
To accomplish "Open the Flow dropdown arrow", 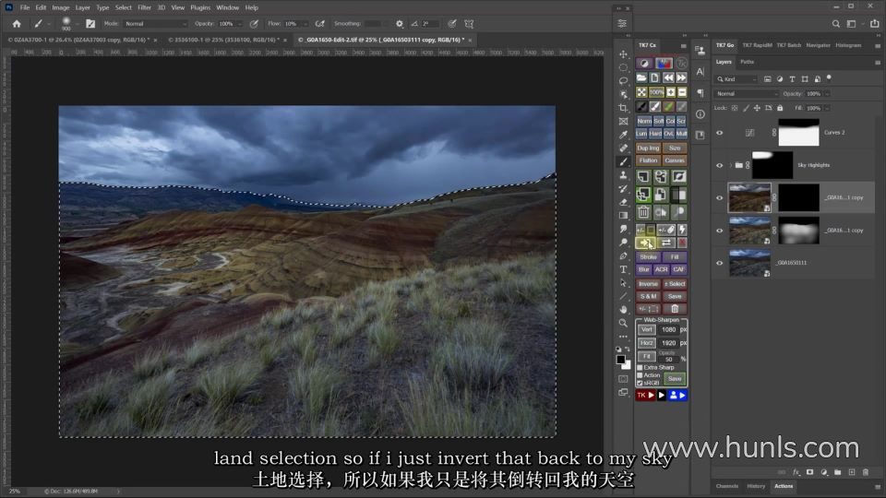I will coord(305,24).
